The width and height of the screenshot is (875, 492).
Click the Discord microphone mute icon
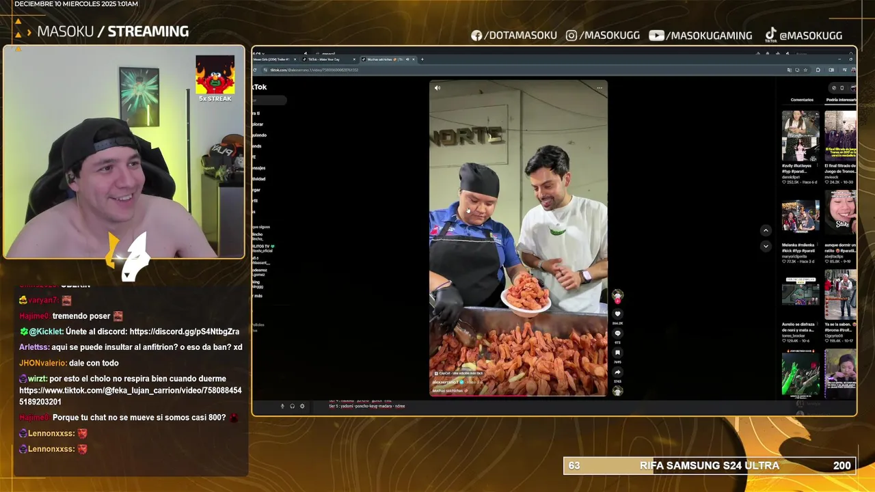point(282,406)
